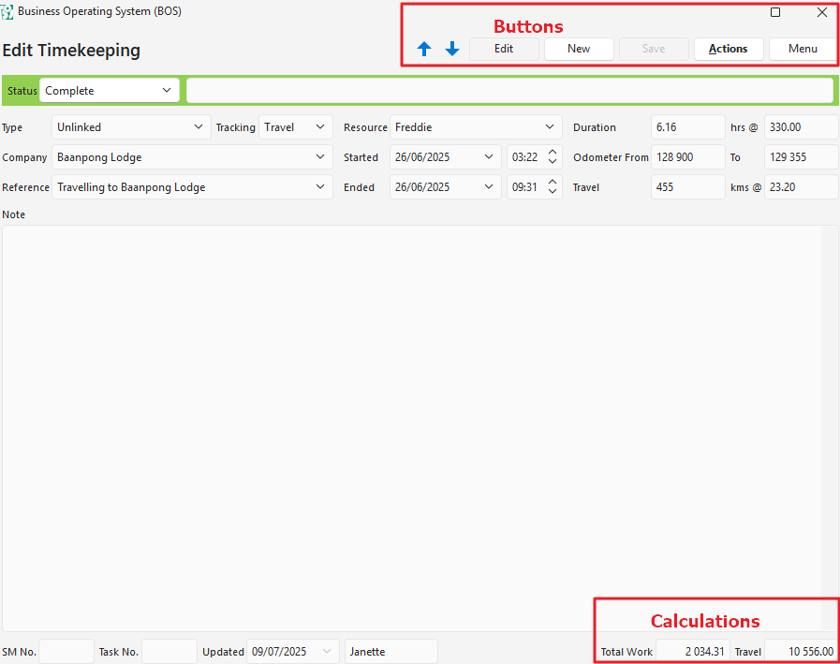Open the Resource dropdown showing Freddie
840x664 pixels.
click(550, 127)
